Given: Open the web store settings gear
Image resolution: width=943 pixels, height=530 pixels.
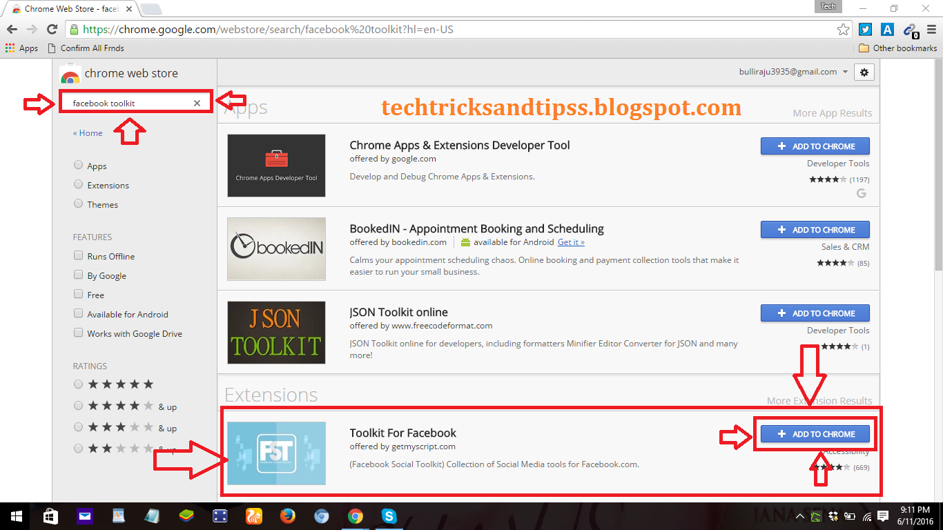Looking at the screenshot, I should tap(864, 72).
